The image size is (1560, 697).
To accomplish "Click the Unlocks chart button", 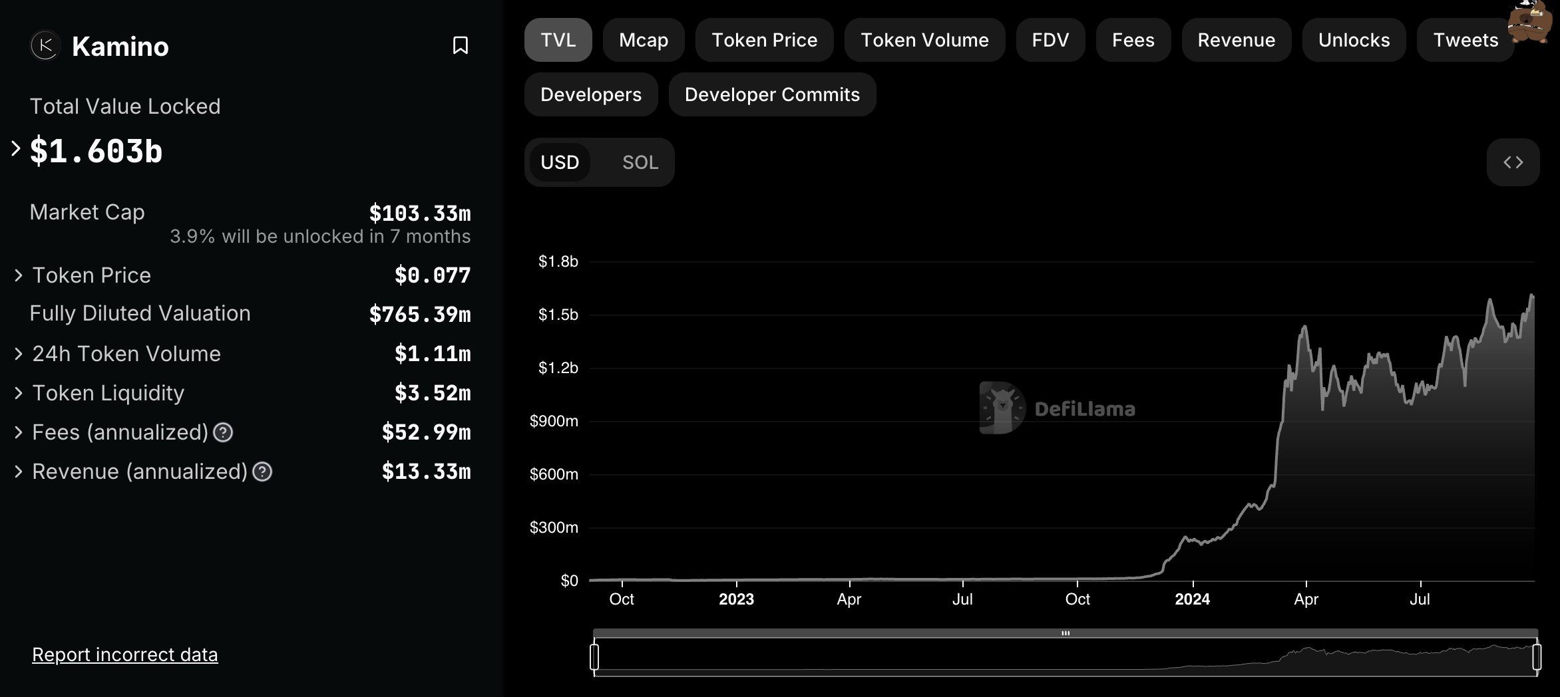I will (x=1354, y=41).
